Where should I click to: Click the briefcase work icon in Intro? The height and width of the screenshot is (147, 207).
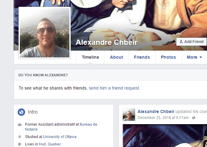[x=20, y=124]
